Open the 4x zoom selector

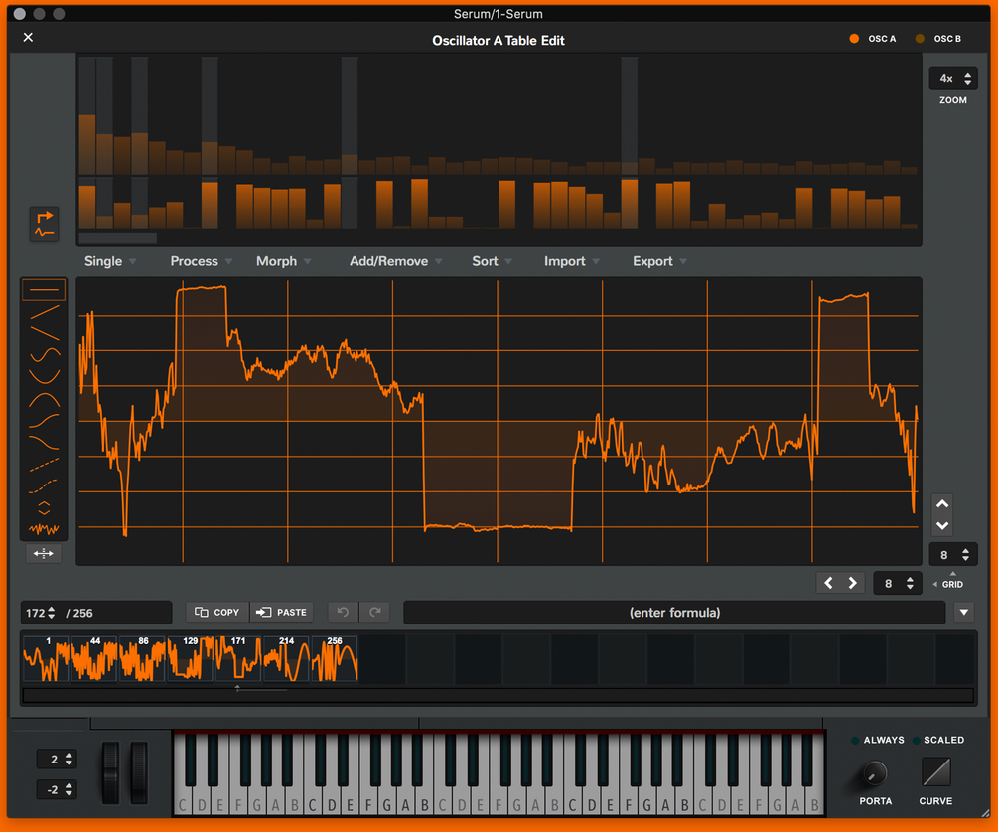[952, 79]
